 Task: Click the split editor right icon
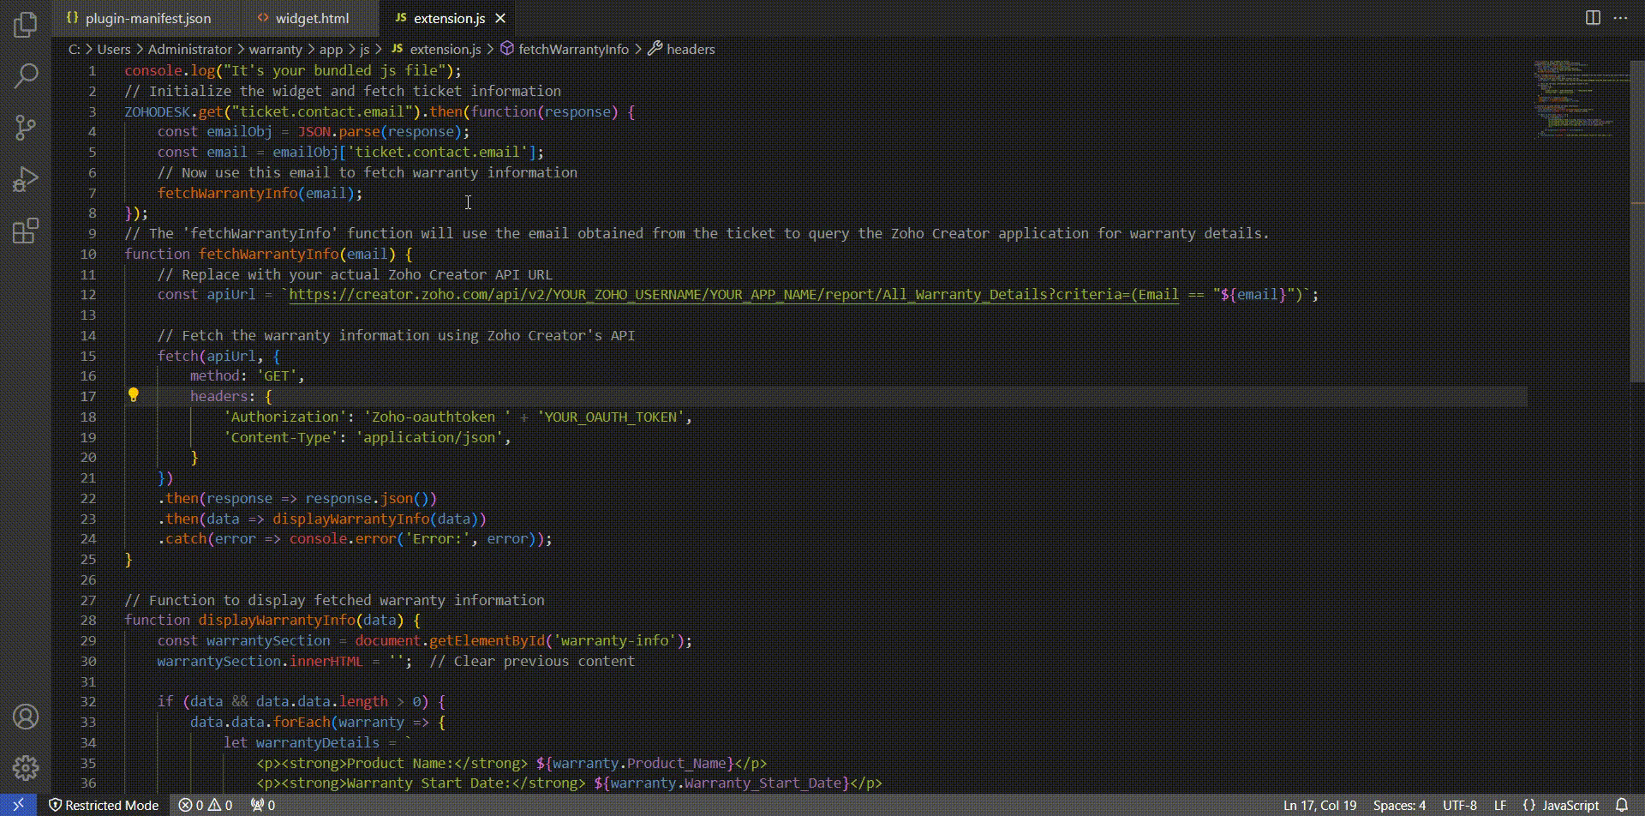coord(1593,18)
